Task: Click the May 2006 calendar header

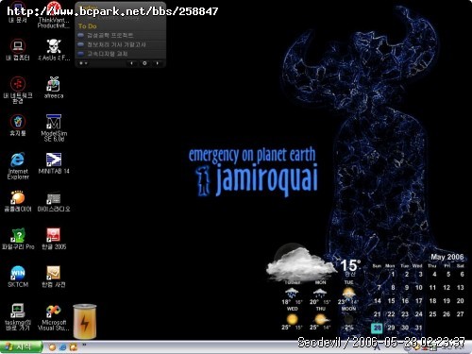Action: coord(447,257)
